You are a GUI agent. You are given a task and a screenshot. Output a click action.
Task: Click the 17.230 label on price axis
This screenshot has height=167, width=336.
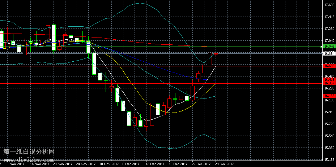coord(329,29)
